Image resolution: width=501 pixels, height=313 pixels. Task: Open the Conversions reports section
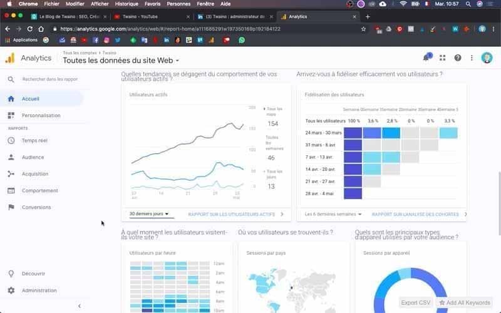[x=36, y=207]
